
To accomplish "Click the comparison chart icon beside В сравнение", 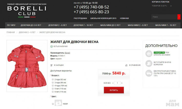I will click(x=126, y=65).
